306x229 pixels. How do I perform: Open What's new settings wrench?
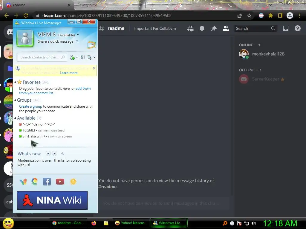pos(62,154)
